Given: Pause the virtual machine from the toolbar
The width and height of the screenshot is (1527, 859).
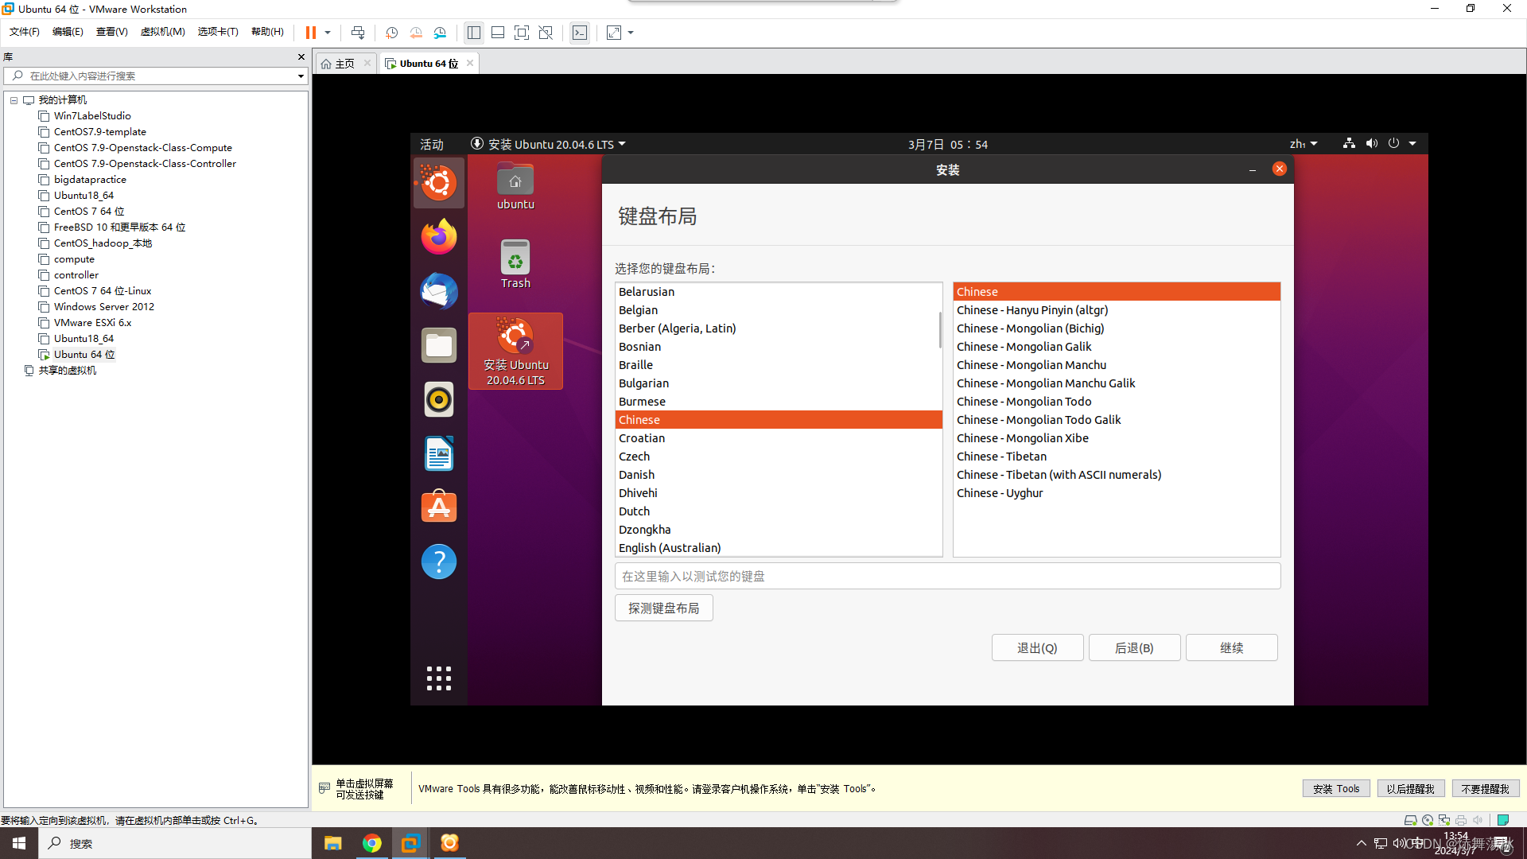Looking at the screenshot, I should point(311,33).
